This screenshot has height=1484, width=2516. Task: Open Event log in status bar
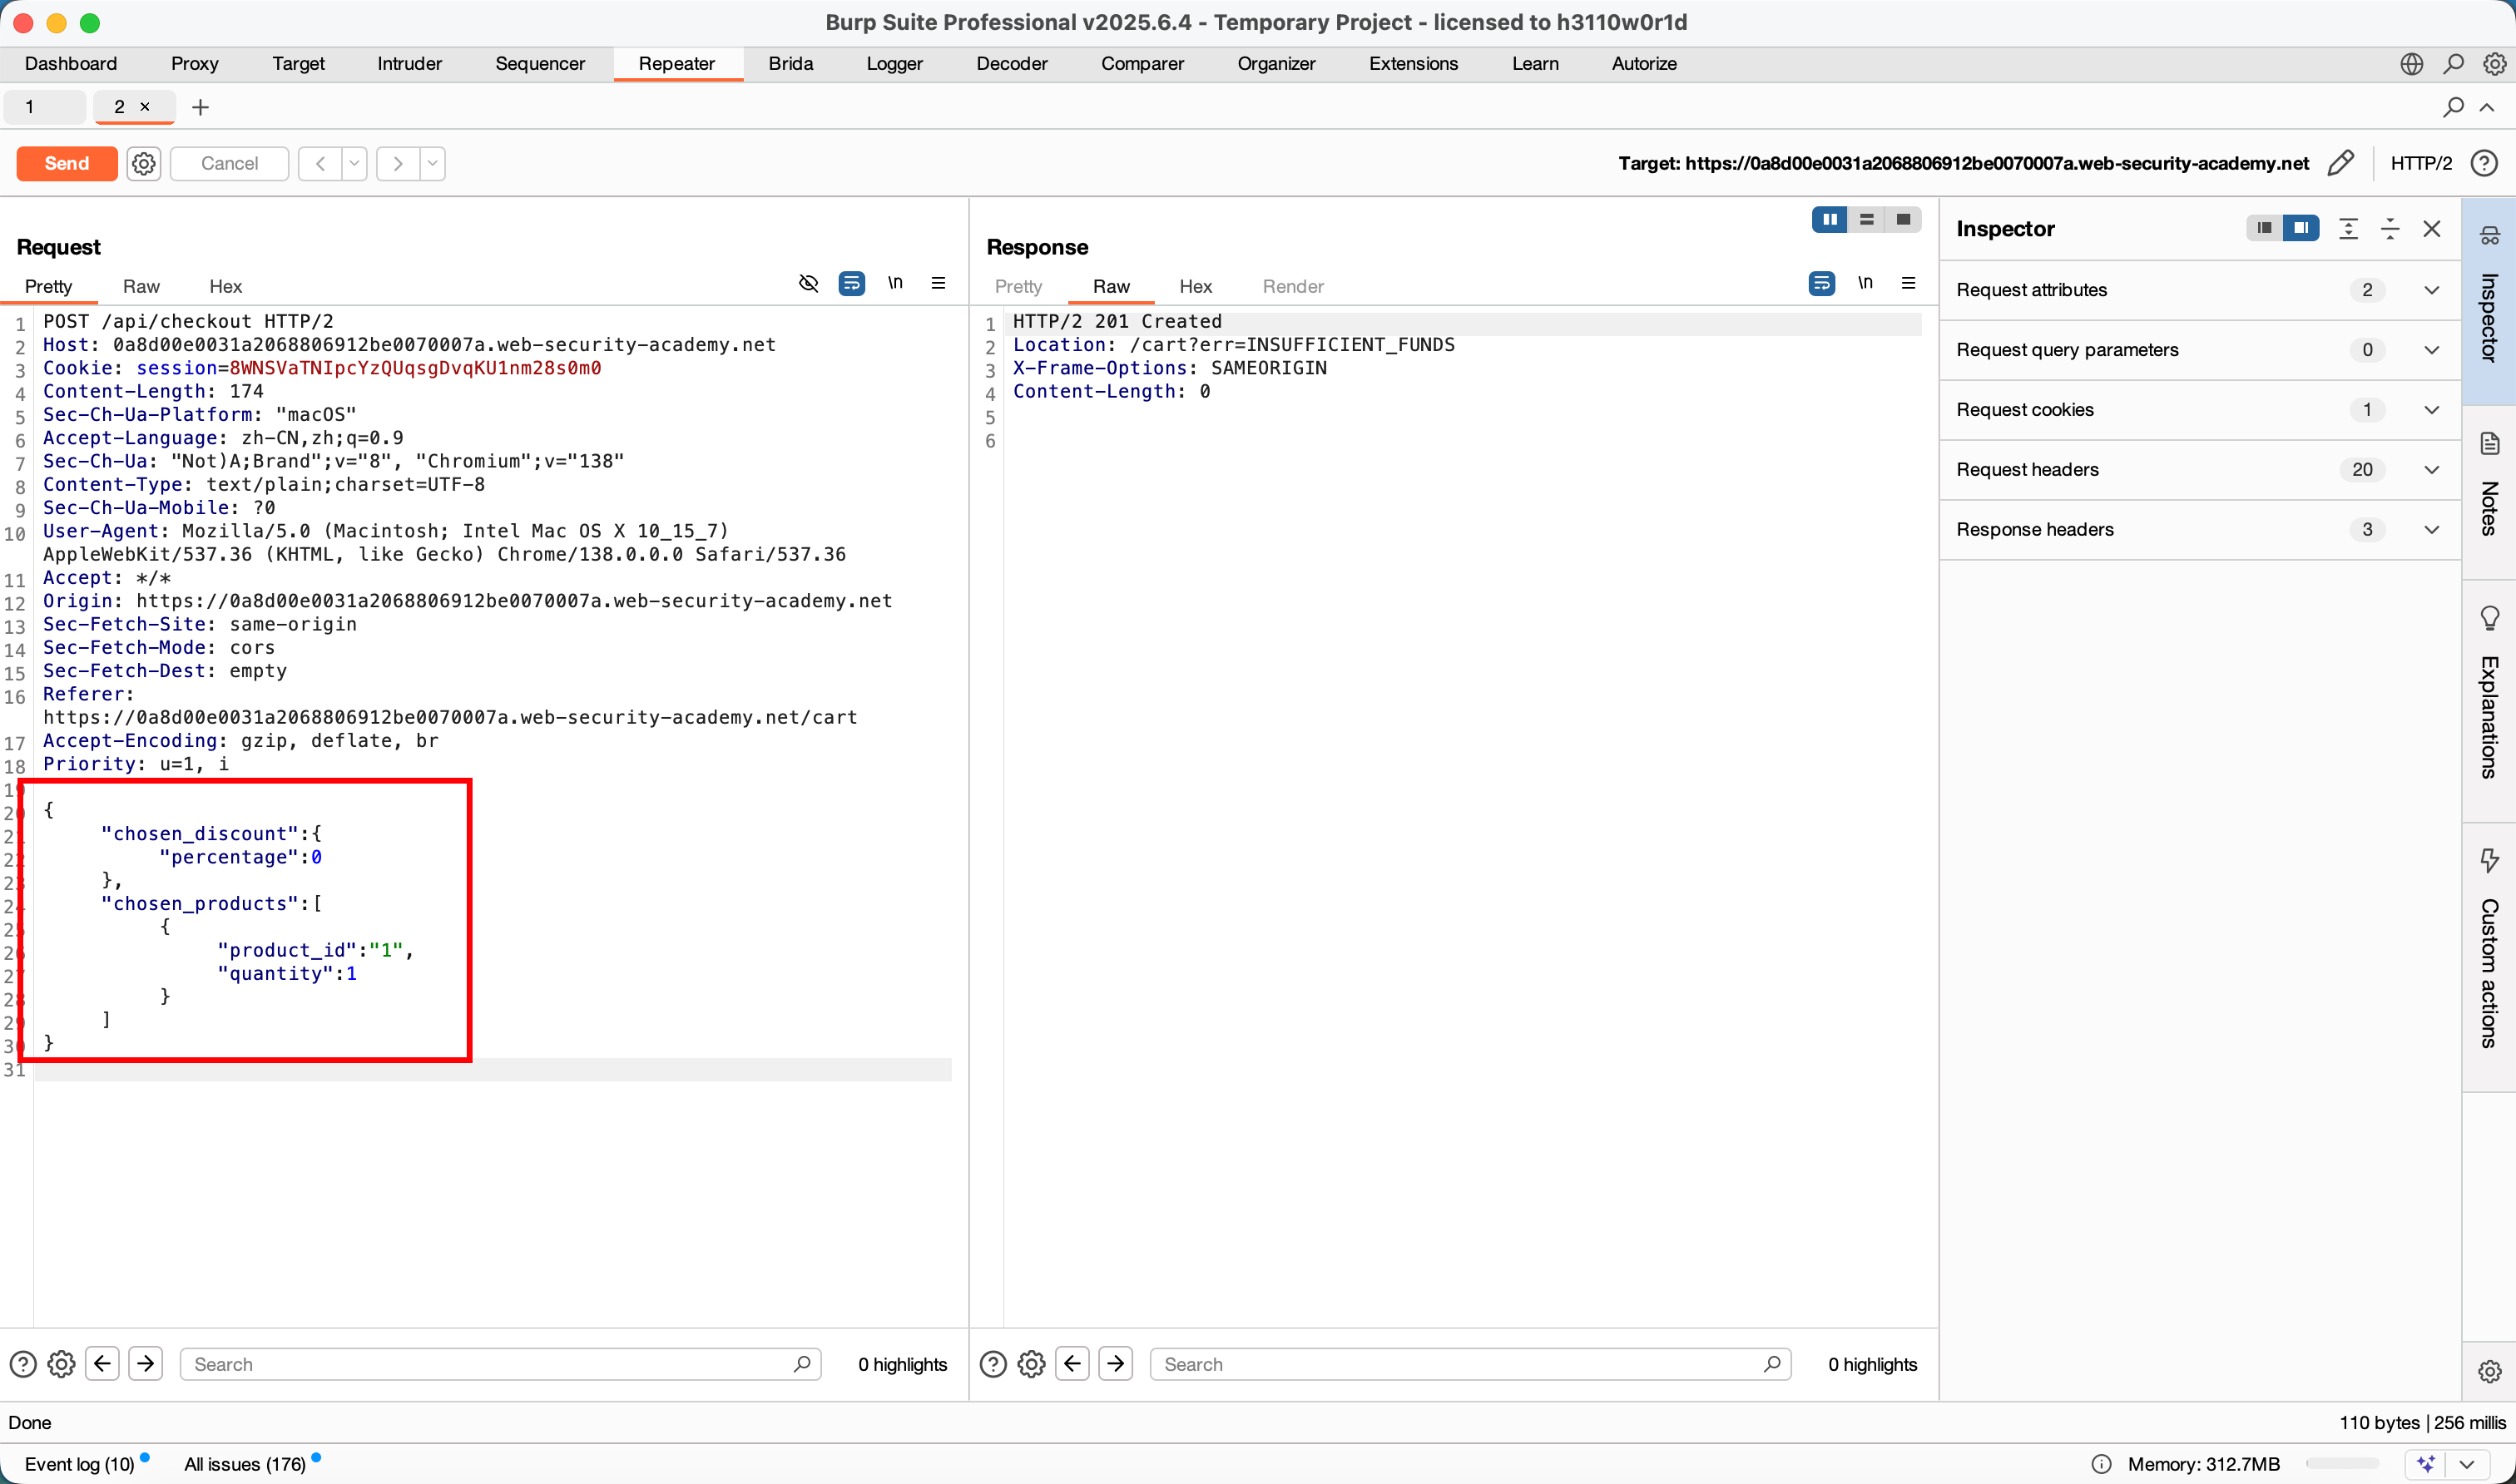(79, 1464)
